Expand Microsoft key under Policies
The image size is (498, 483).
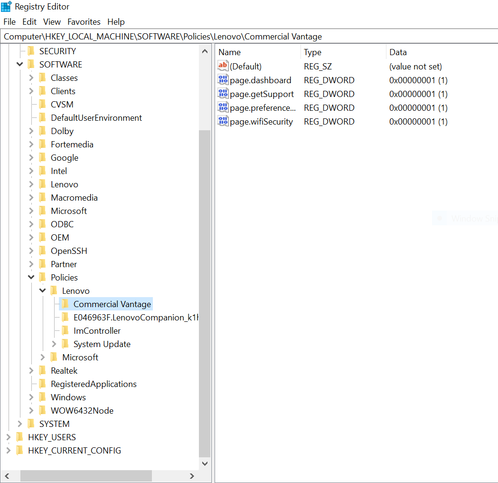pos(43,357)
